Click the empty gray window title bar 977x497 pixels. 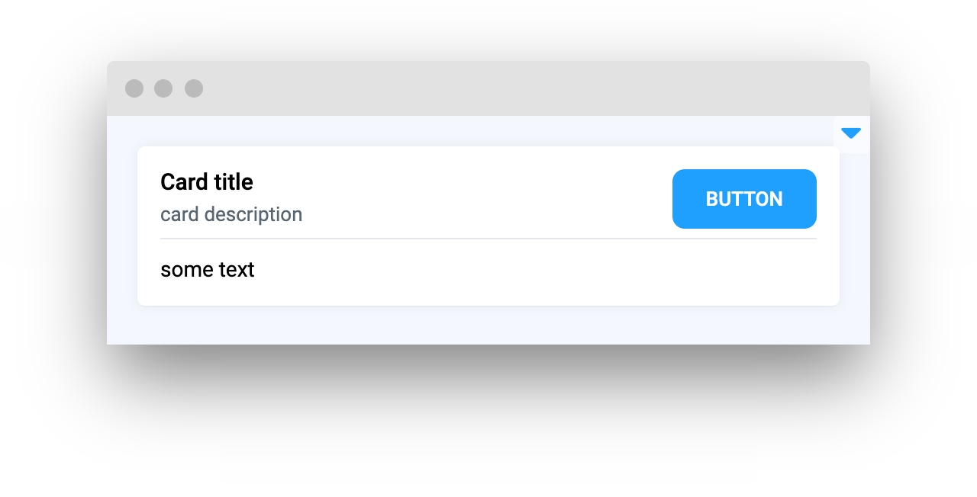534,88
